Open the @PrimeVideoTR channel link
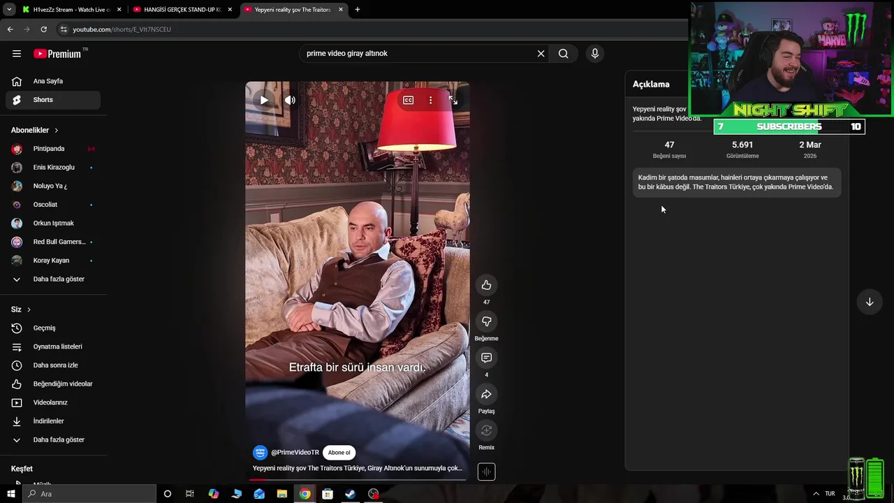Screen dimensions: 894x503 point(295,453)
